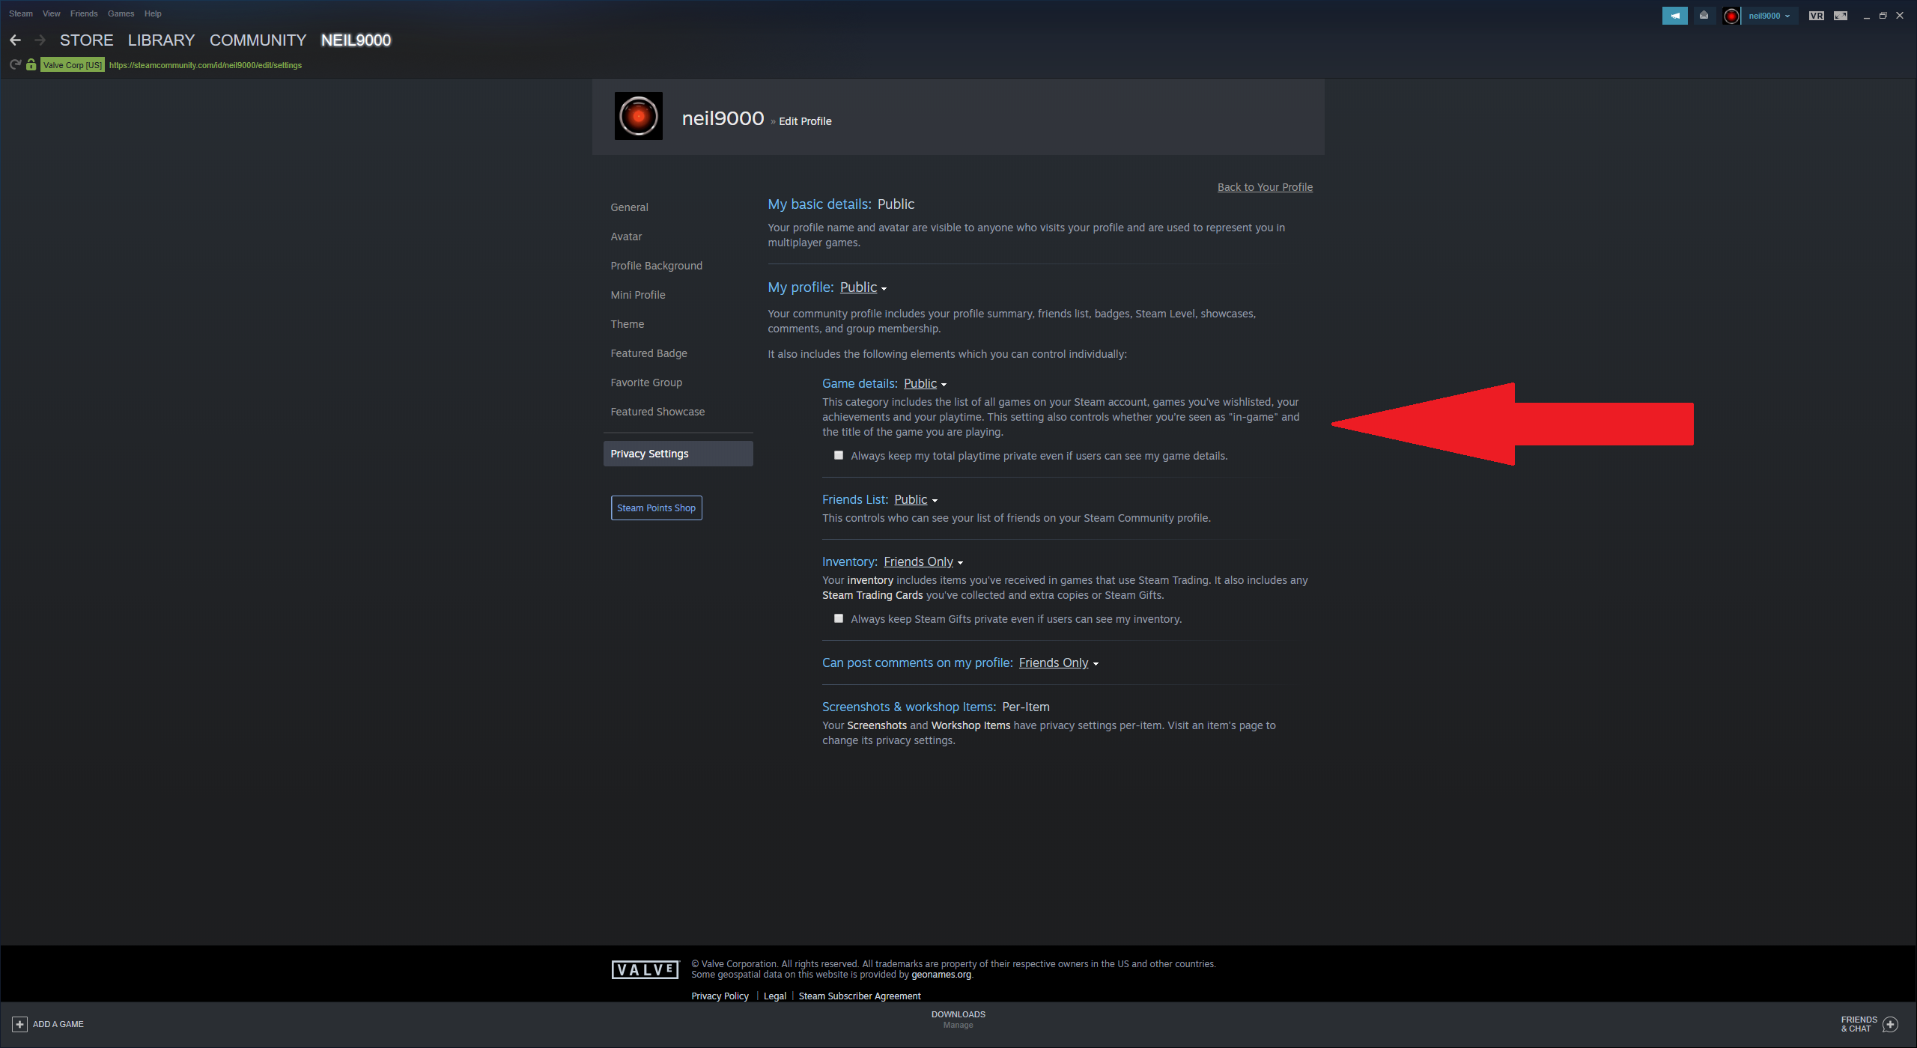
Task: Go to the LIBRARY tab
Action: tap(161, 40)
